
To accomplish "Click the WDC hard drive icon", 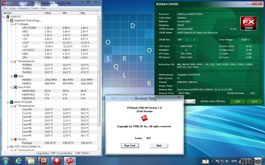I will (12, 147).
